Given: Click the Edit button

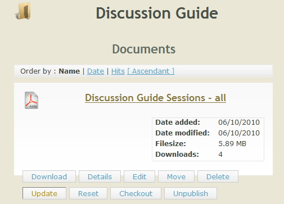Looking at the screenshot, I should [x=139, y=176].
